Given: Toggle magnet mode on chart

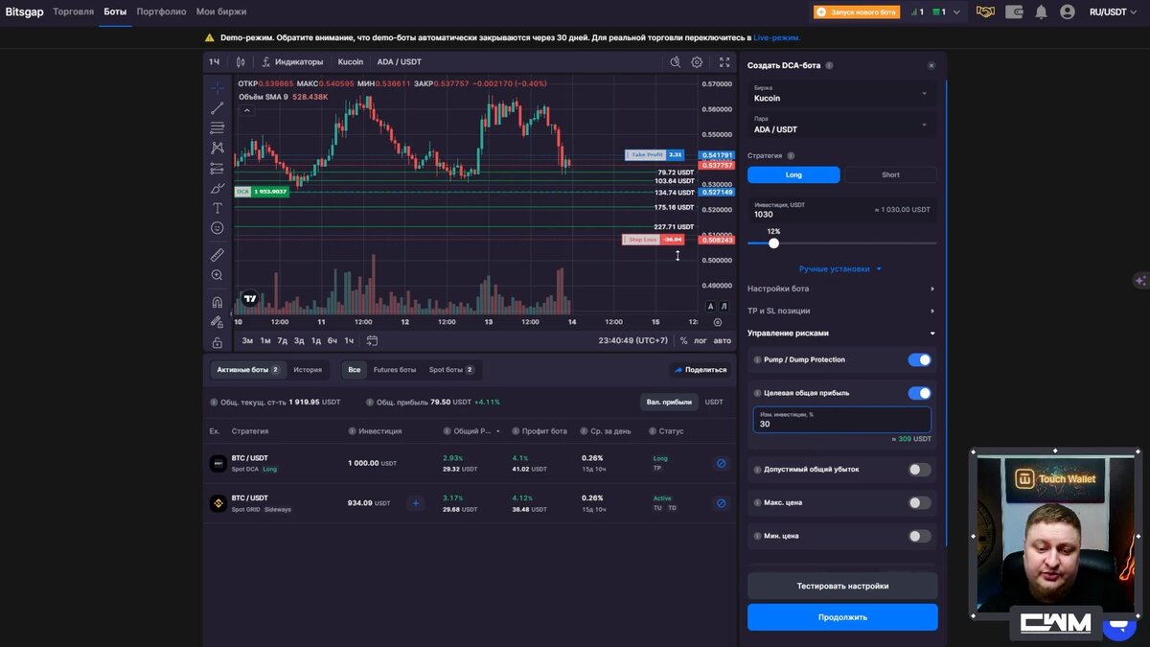Looking at the screenshot, I should [218, 302].
